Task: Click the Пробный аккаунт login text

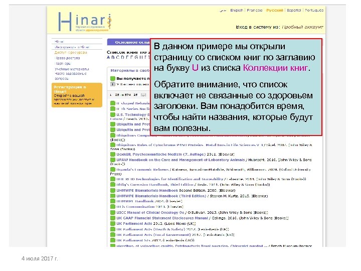Action: [x=302, y=27]
